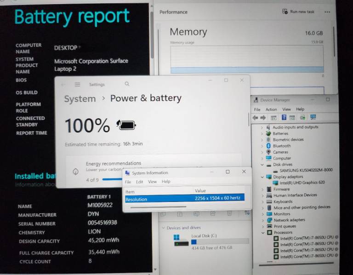Expand the Batteries device category
Screen dimensions: 353x275
(262, 133)
